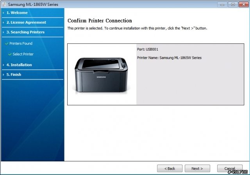Screen dimensions: 250x175
Task: Select the 5. Finish step
Action: click(14, 74)
